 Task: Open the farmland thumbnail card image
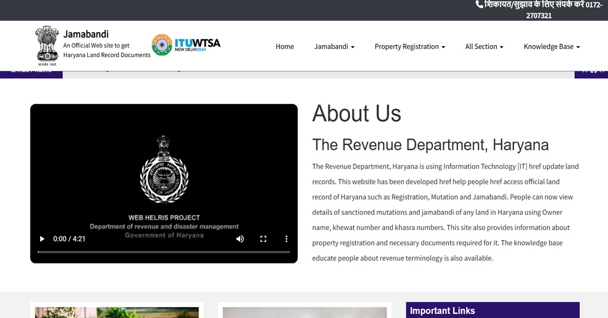(117, 312)
